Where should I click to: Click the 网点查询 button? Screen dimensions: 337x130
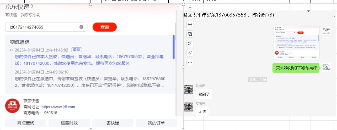tap(26, 123)
